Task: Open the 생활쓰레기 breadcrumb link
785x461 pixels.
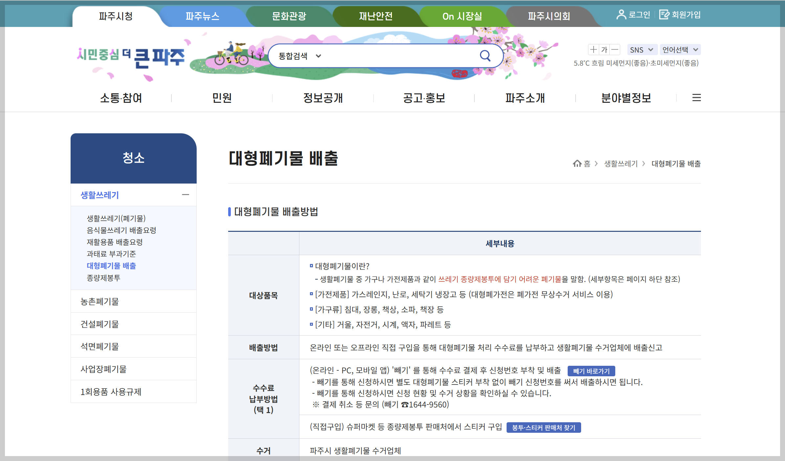Action: [x=620, y=164]
